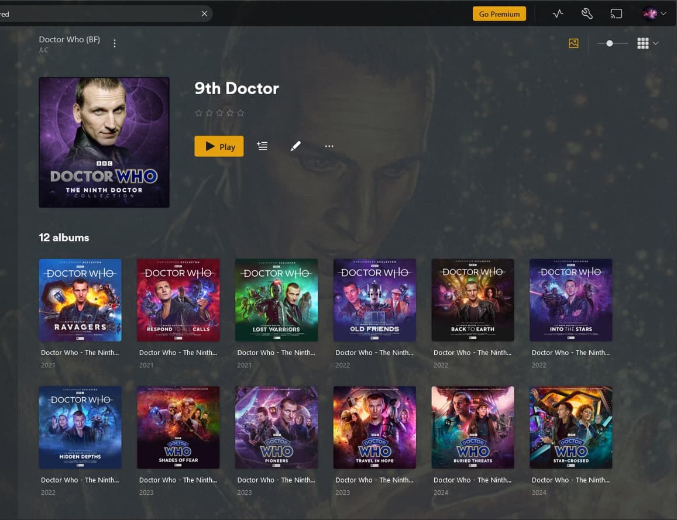
Task: Click the title link under Old Friends cover
Action: point(374,353)
